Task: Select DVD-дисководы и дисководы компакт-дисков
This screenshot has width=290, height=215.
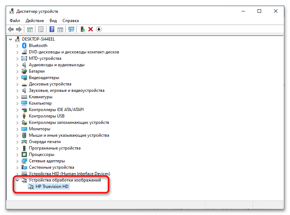Action: pos(74,52)
